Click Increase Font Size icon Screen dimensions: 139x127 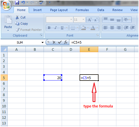[x=90, y=20]
